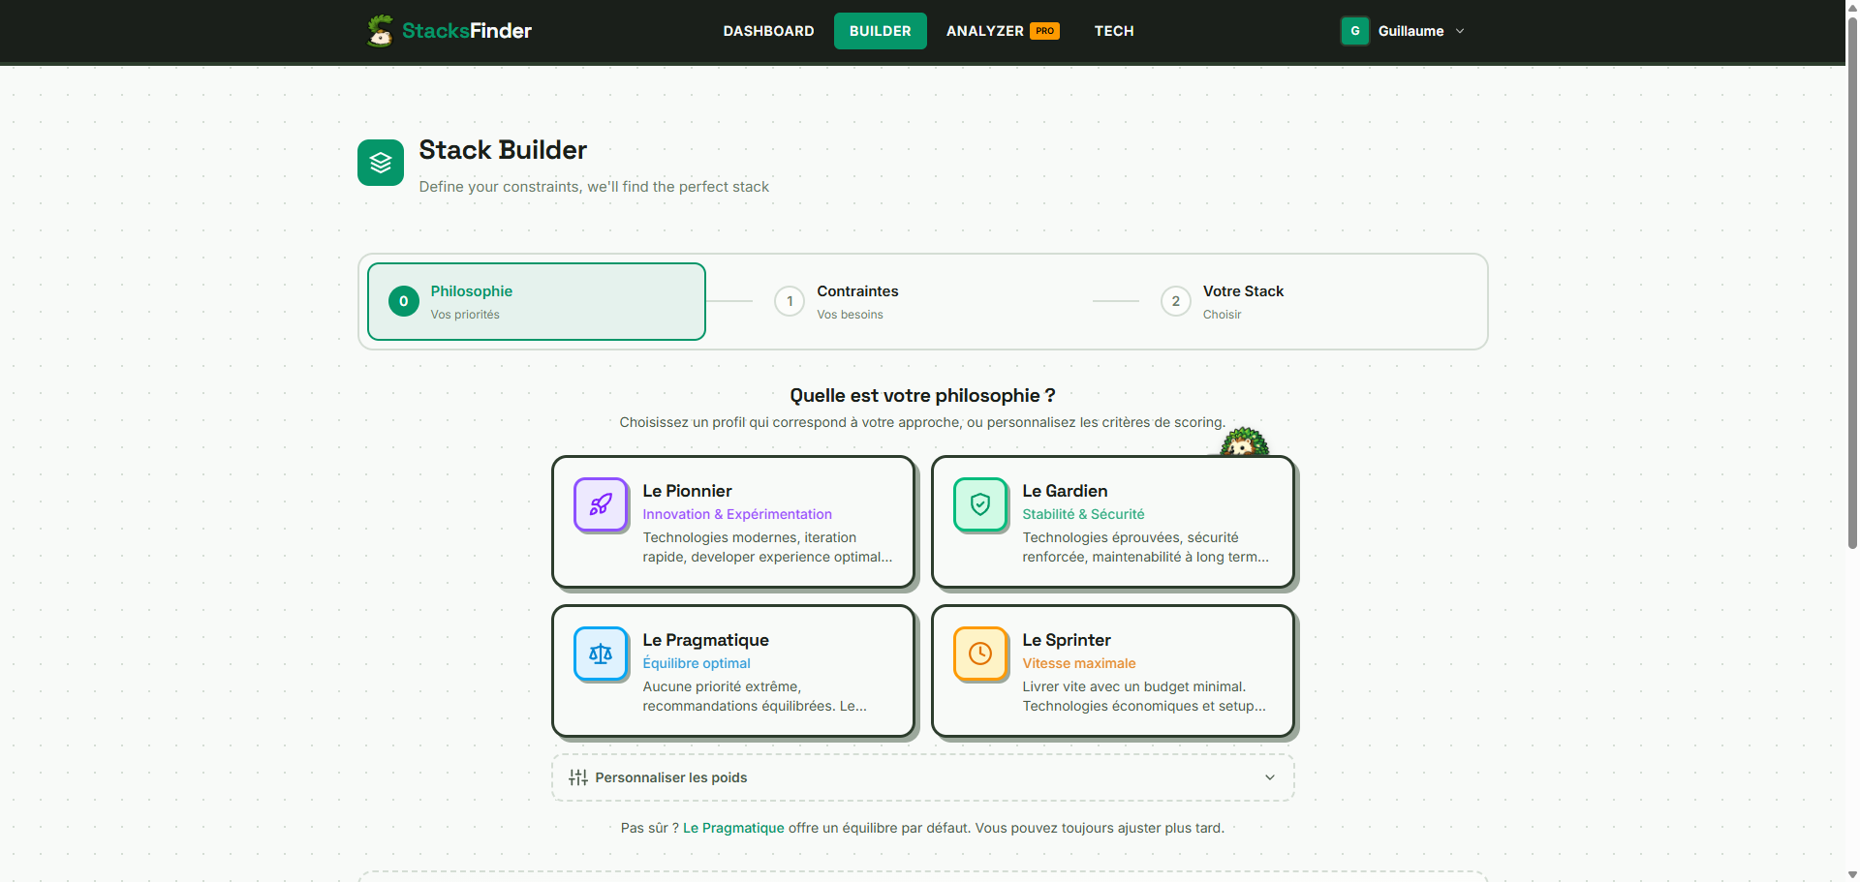This screenshot has width=1860, height=882.
Task: Click the green G avatar icon
Action: point(1355,31)
